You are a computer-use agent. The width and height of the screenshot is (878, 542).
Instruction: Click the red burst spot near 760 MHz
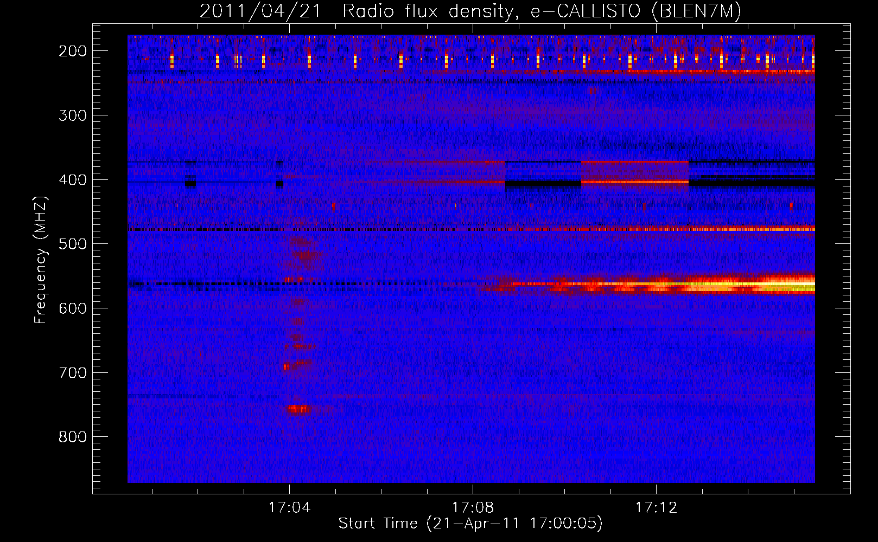[298, 409]
